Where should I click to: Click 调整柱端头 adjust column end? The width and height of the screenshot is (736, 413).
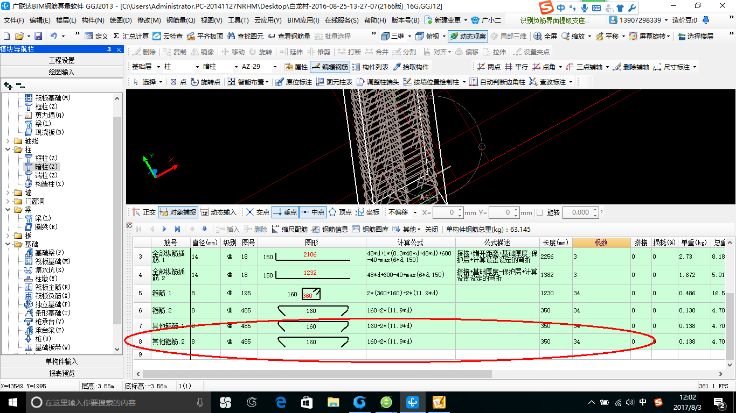pyautogui.click(x=378, y=82)
